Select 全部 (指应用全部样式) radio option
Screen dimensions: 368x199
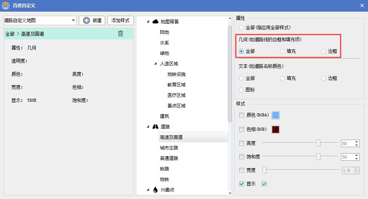(x=241, y=28)
